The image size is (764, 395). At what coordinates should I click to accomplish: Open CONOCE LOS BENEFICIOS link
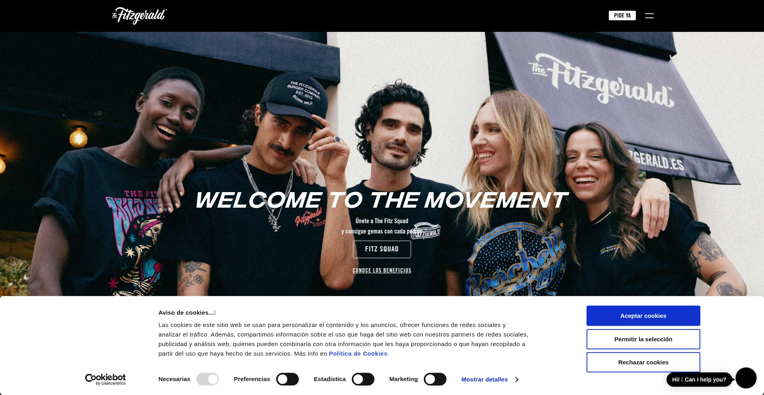382,270
